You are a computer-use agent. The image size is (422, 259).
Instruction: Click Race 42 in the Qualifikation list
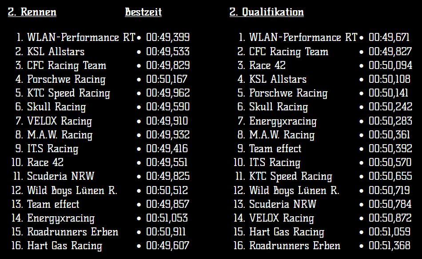267,65
